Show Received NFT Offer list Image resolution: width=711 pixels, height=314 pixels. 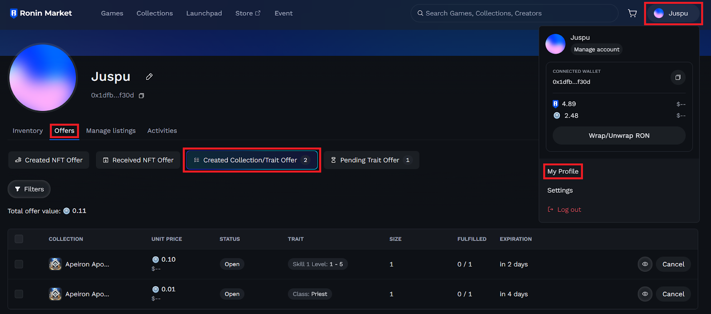point(138,160)
